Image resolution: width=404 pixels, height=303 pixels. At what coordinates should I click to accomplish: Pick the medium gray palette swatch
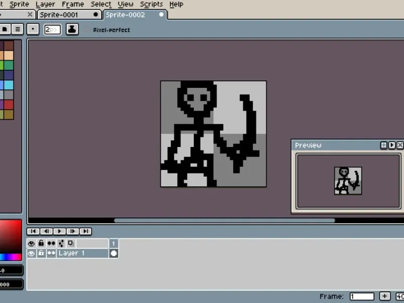coord(9,95)
